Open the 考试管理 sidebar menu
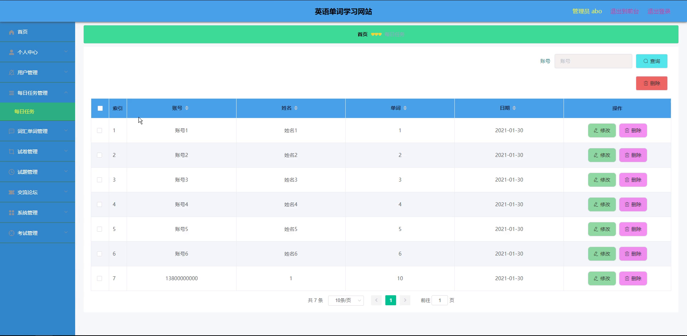The image size is (687, 336). 38,233
